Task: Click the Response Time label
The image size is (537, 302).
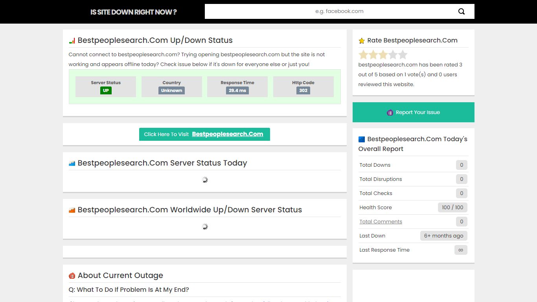Action: point(237,83)
